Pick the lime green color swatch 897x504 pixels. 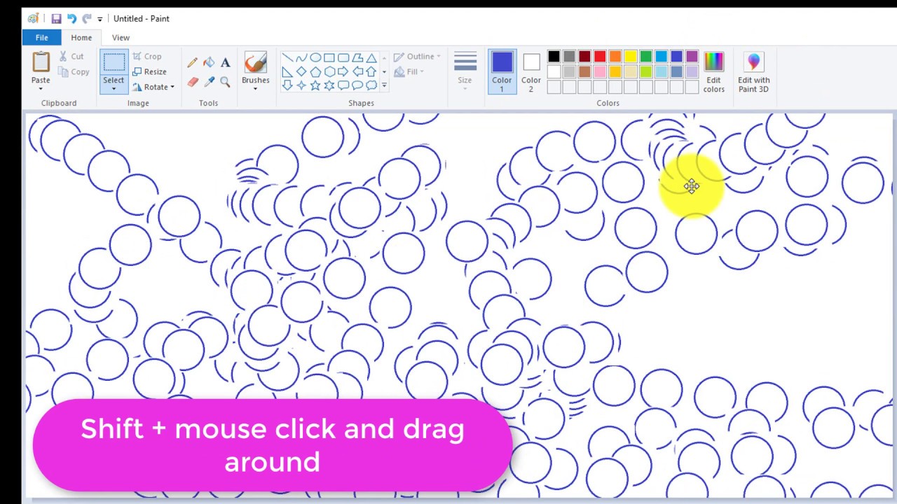click(x=646, y=71)
